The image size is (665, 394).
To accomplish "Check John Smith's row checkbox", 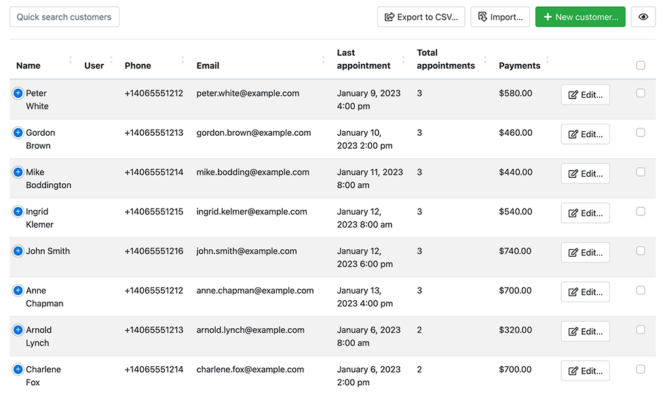I will 641,251.
